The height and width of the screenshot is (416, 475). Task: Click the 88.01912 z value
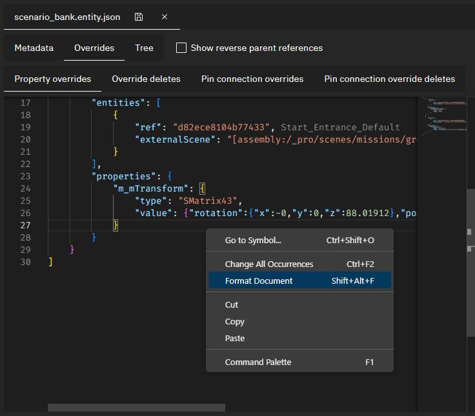pos(367,213)
